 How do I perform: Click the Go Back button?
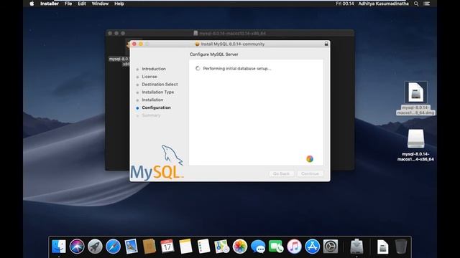coord(281,173)
